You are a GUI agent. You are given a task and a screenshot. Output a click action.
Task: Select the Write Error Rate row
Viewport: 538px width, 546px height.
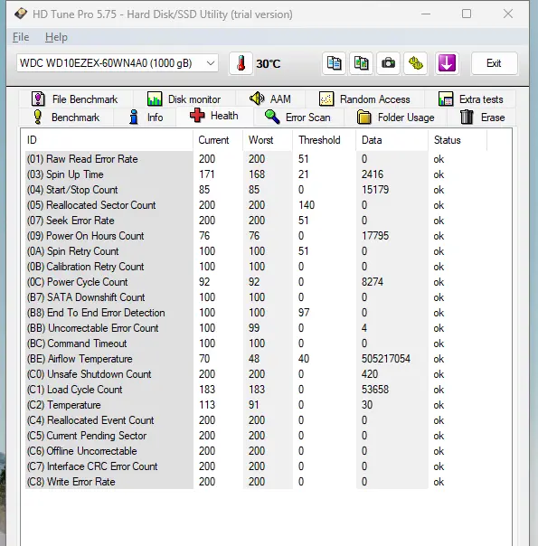256,482
